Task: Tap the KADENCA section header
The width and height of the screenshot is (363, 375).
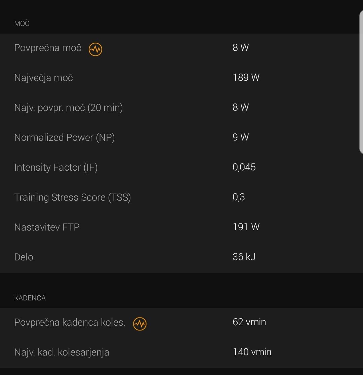Action: 30,298
